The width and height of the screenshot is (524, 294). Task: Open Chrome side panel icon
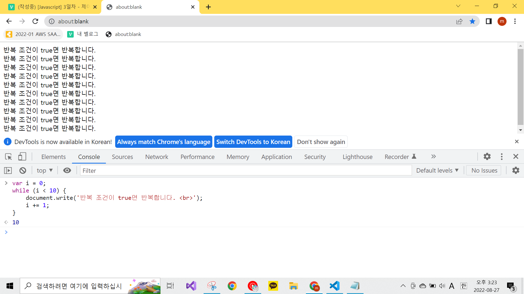489,21
